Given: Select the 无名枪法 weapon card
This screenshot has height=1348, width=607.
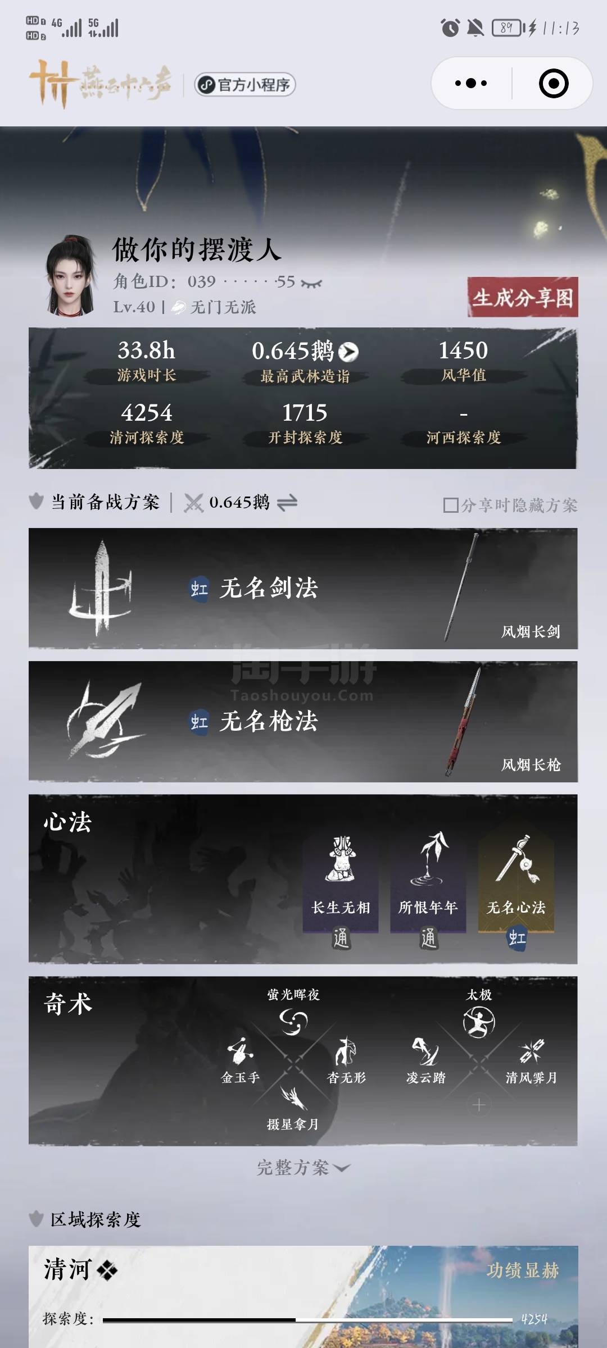Looking at the screenshot, I should (x=303, y=722).
